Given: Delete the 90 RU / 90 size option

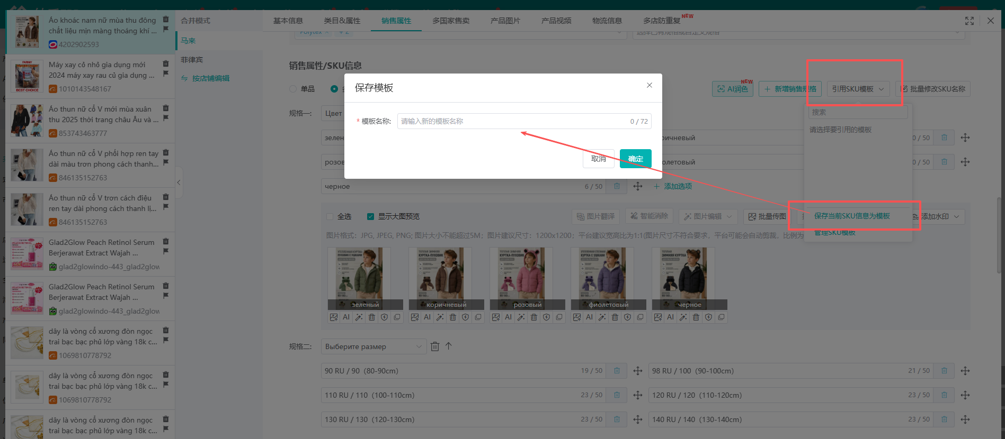Looking at the screenshot, I should 617,371.
